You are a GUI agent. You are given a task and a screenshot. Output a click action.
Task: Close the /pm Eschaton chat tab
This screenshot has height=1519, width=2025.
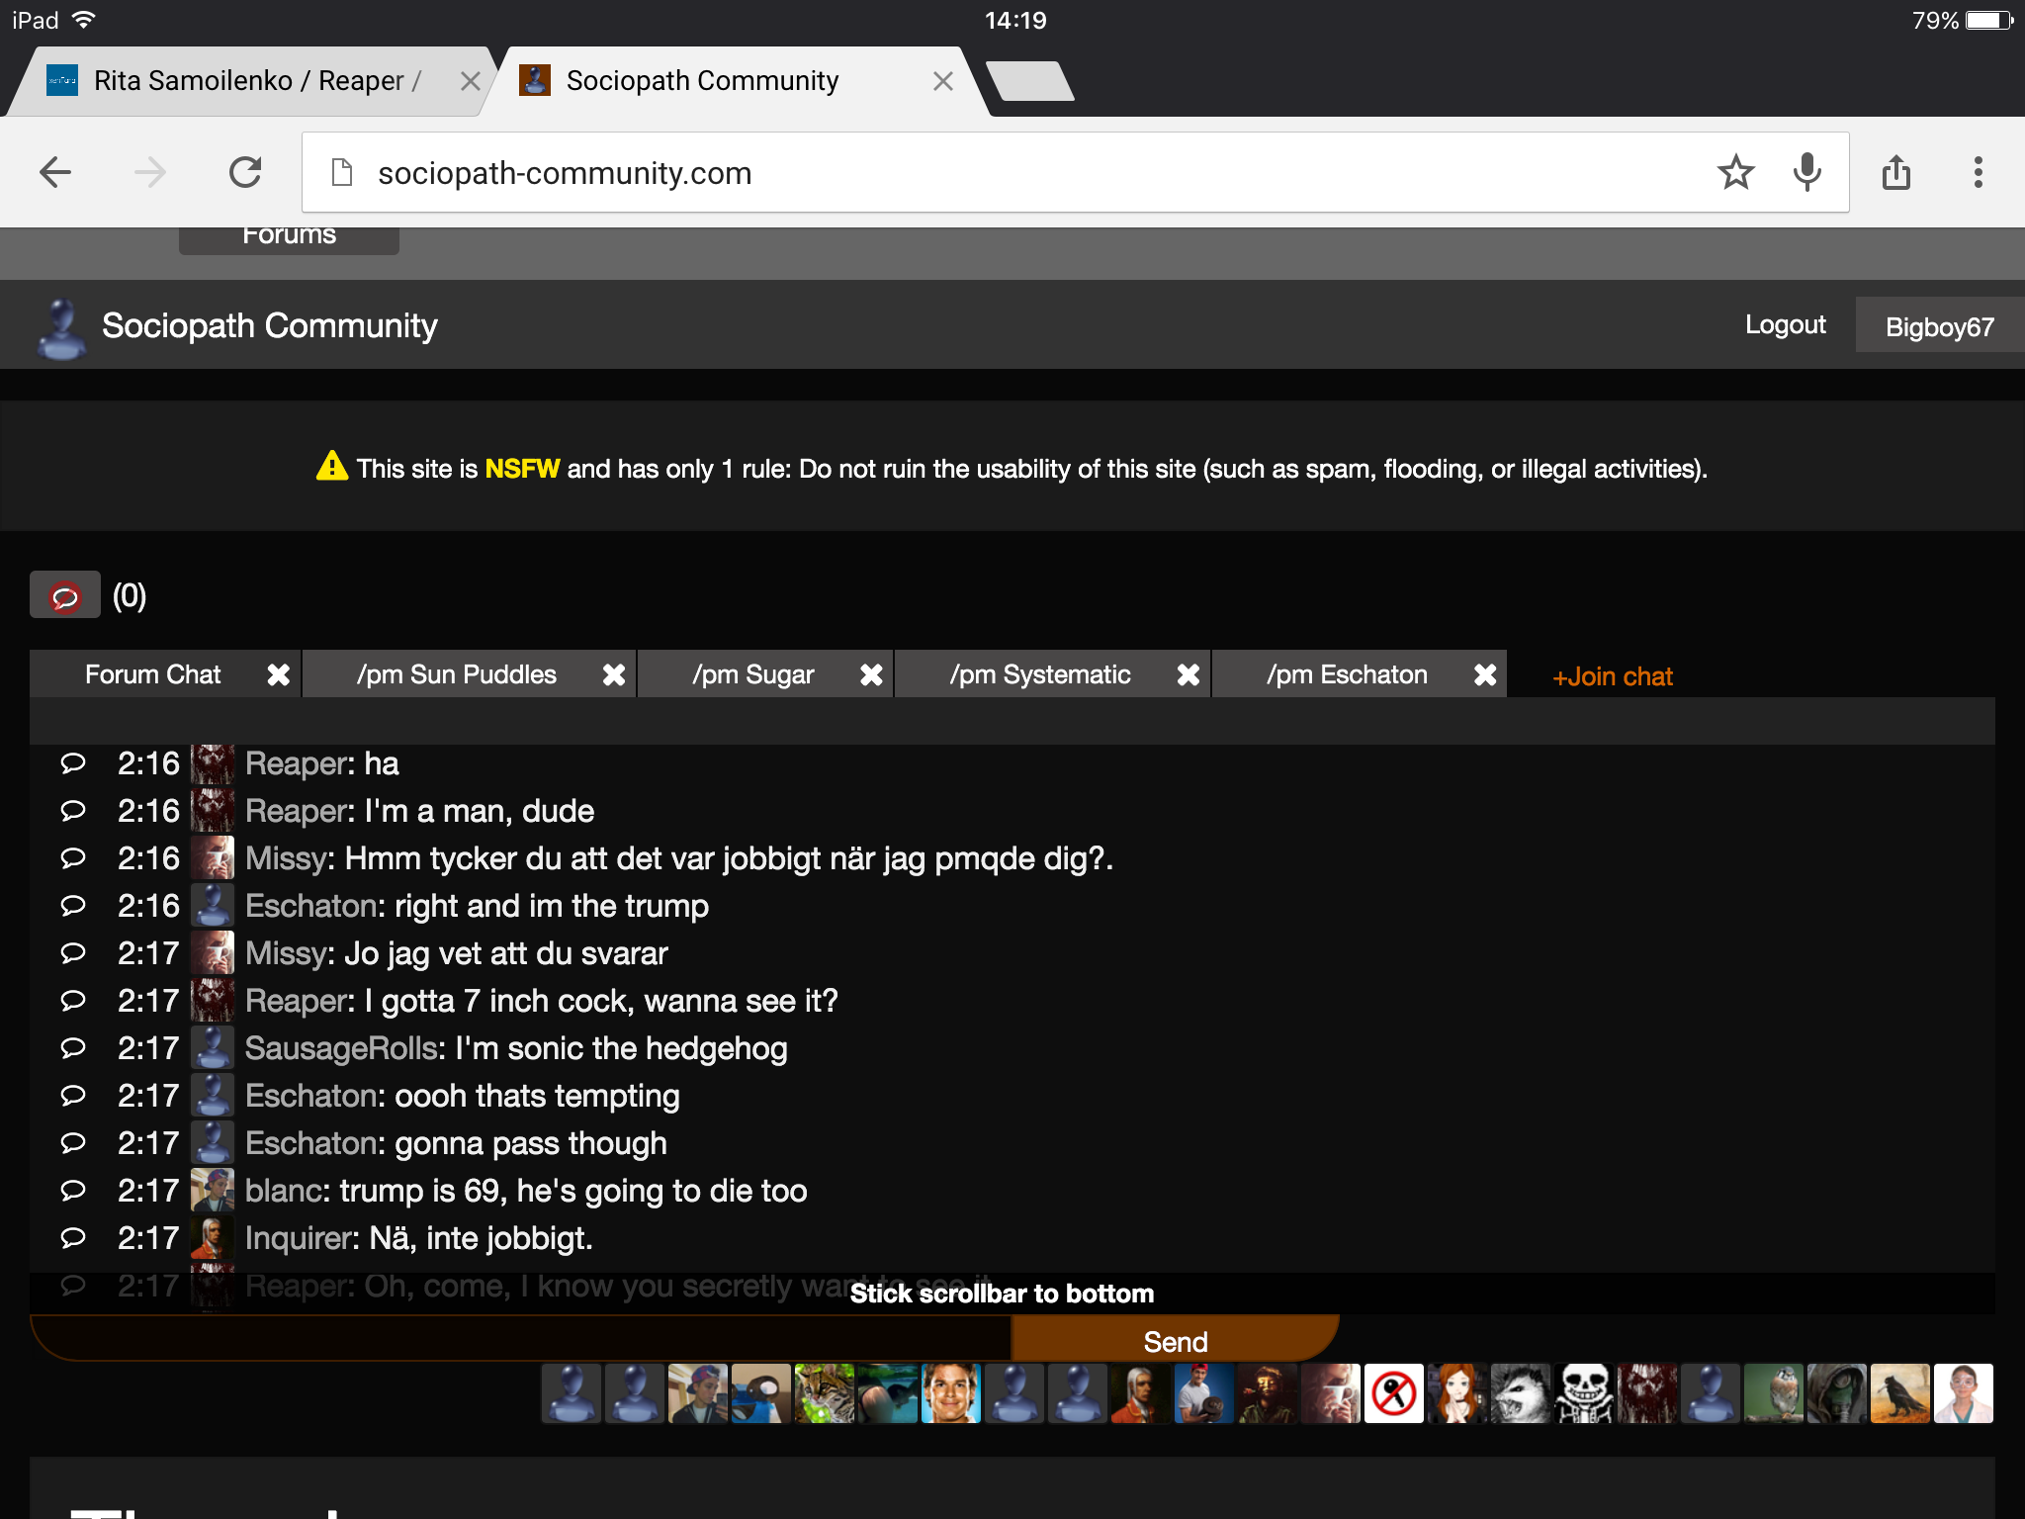pyautogui.click(x=1485, y=674)
